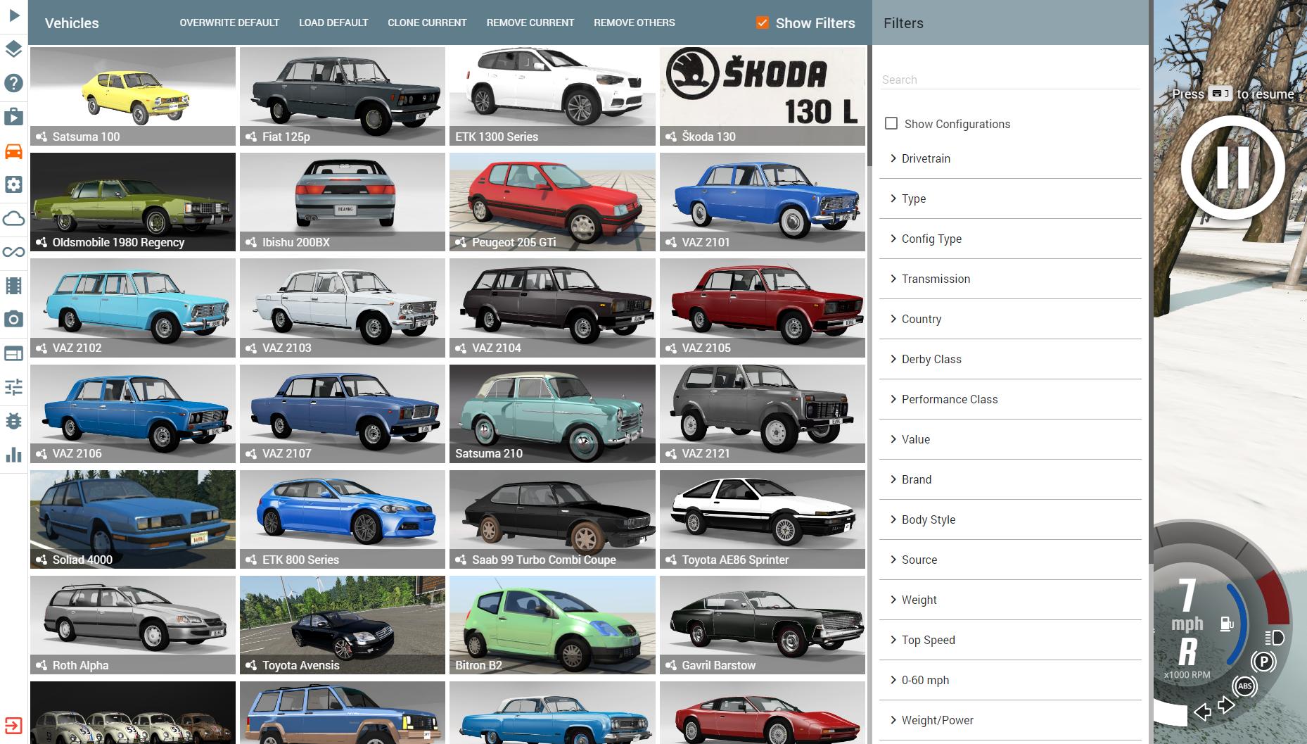Screen dimensions: 1307x744
Task: Open the vehicle parts gear icon
Action: point(14,184)
